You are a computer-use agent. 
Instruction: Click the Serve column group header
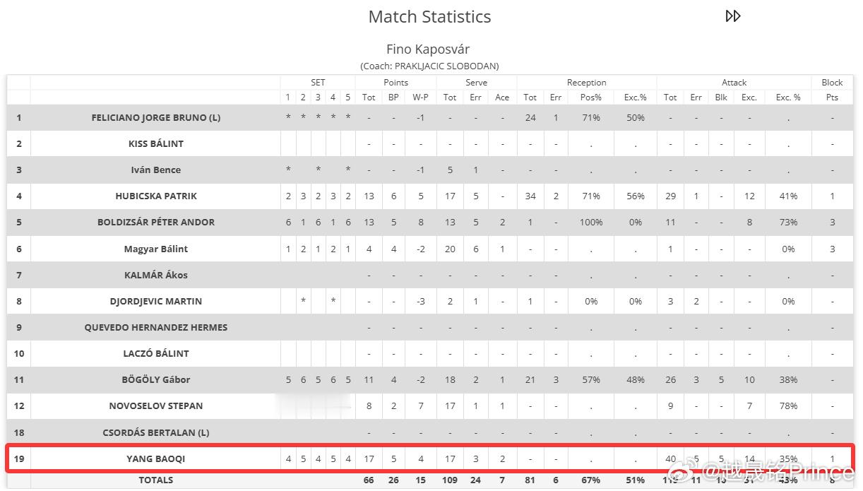476,83
